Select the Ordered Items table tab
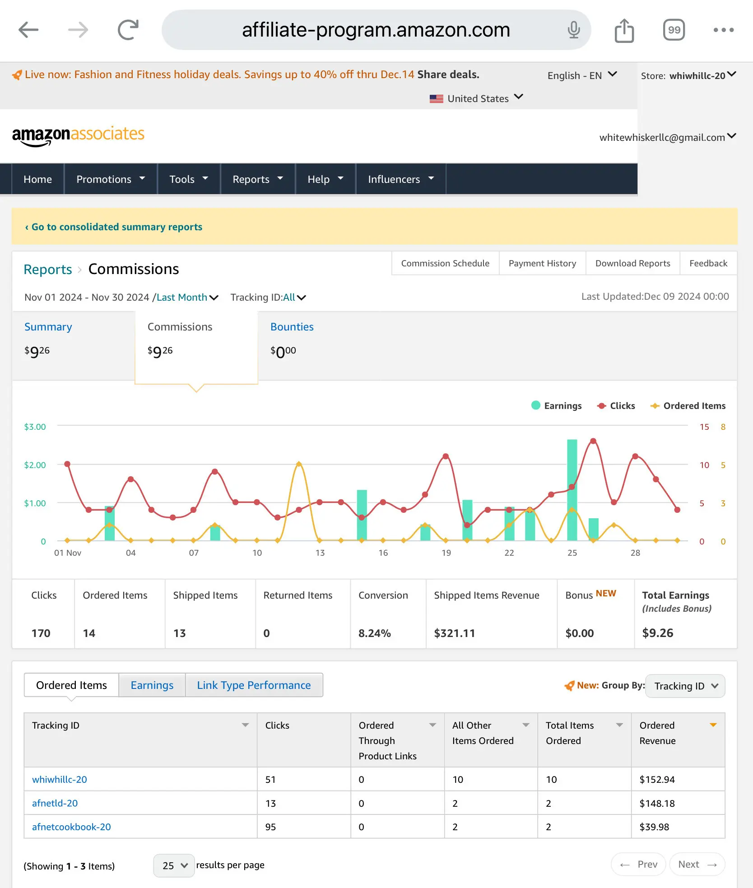Screen dimensions: 753x888 pos(71,685)
